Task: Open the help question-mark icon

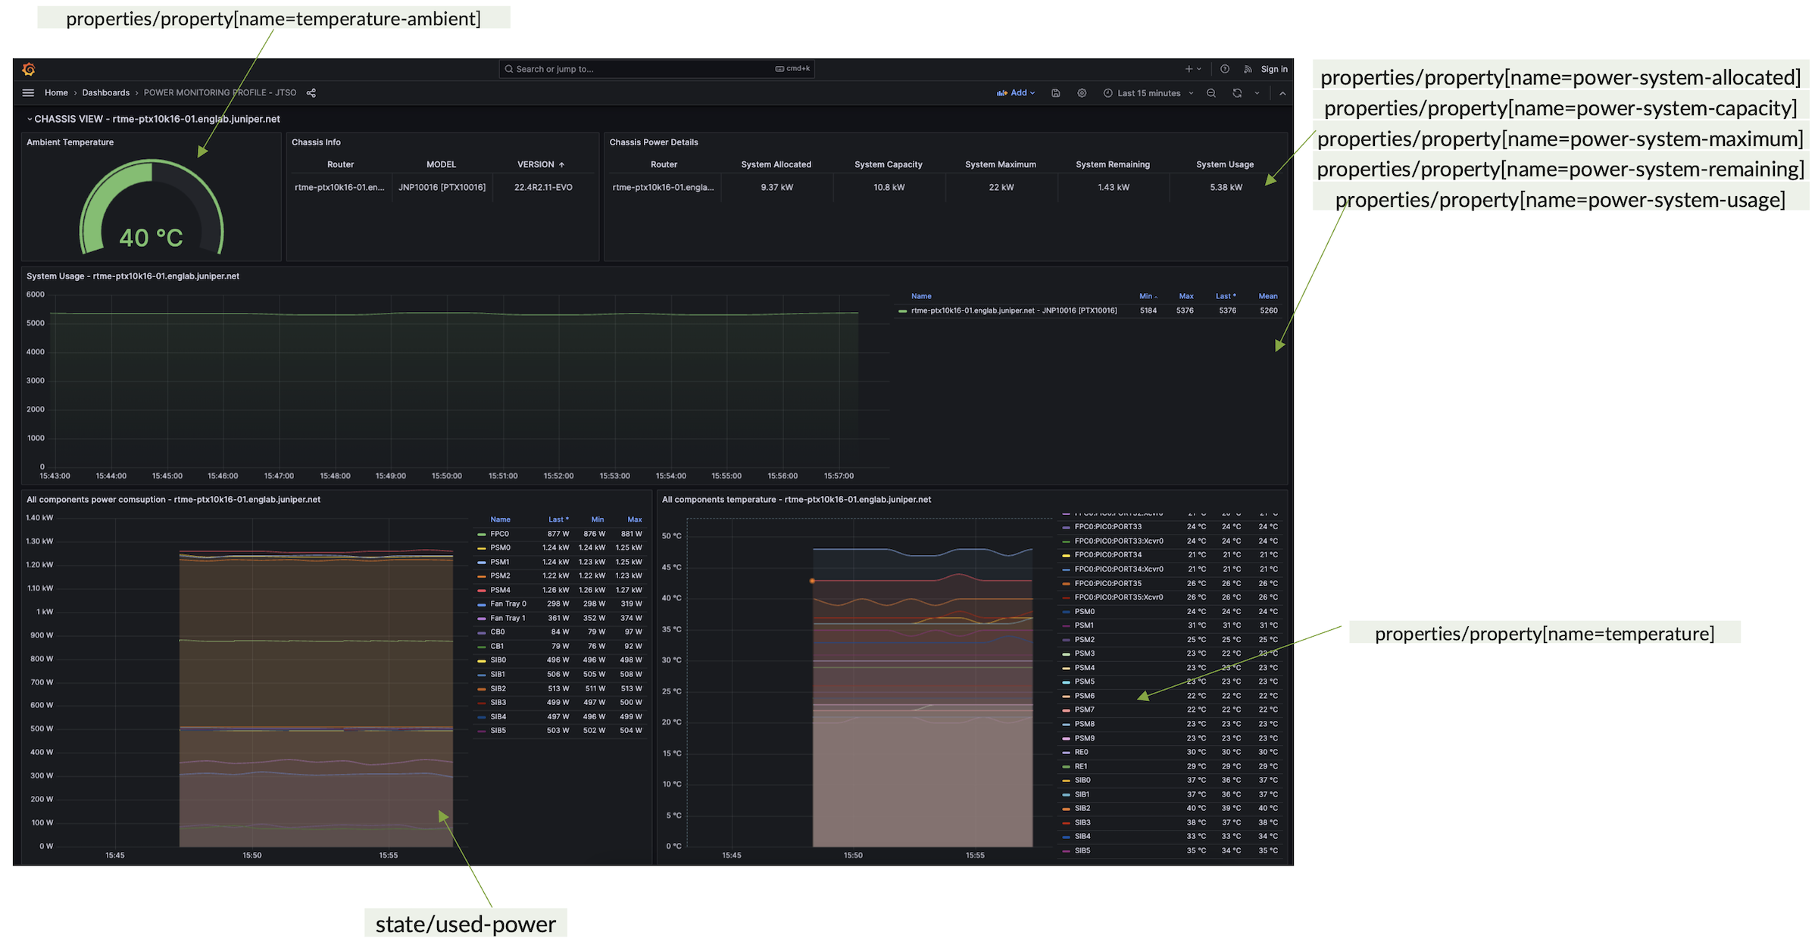Action: pos(1225,69)
